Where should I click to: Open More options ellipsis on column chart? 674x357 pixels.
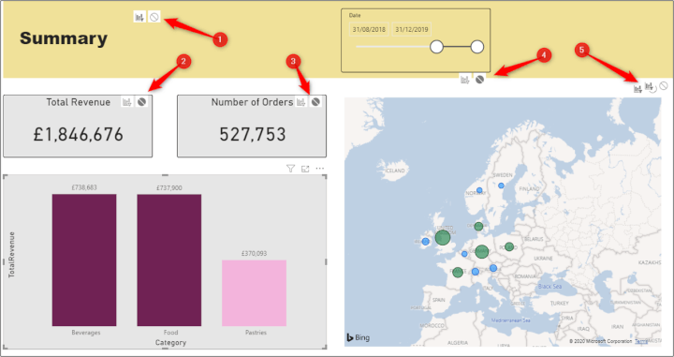tap(320, 169)
